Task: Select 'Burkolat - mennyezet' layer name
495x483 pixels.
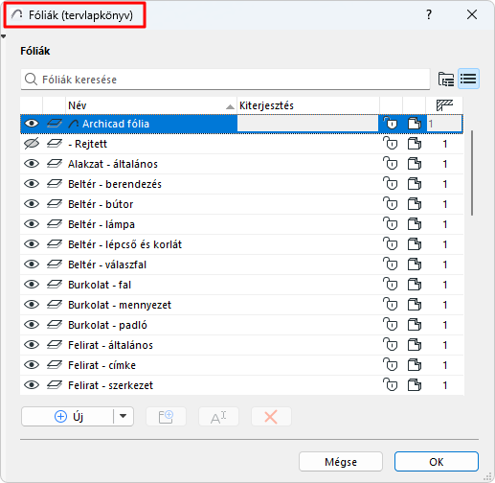Action: [120, 305]
